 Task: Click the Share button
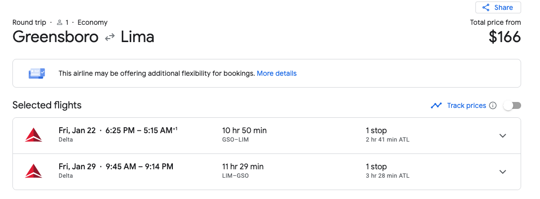[498, 7]
